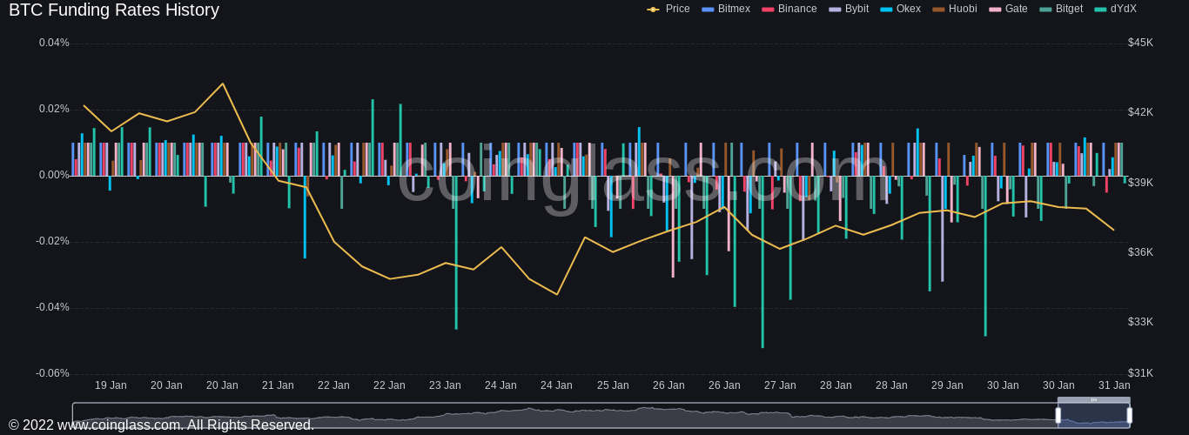Click the 19 Jan x-axis label
The width and height of the screenshot is (1189, 435).
click(111, 385)
